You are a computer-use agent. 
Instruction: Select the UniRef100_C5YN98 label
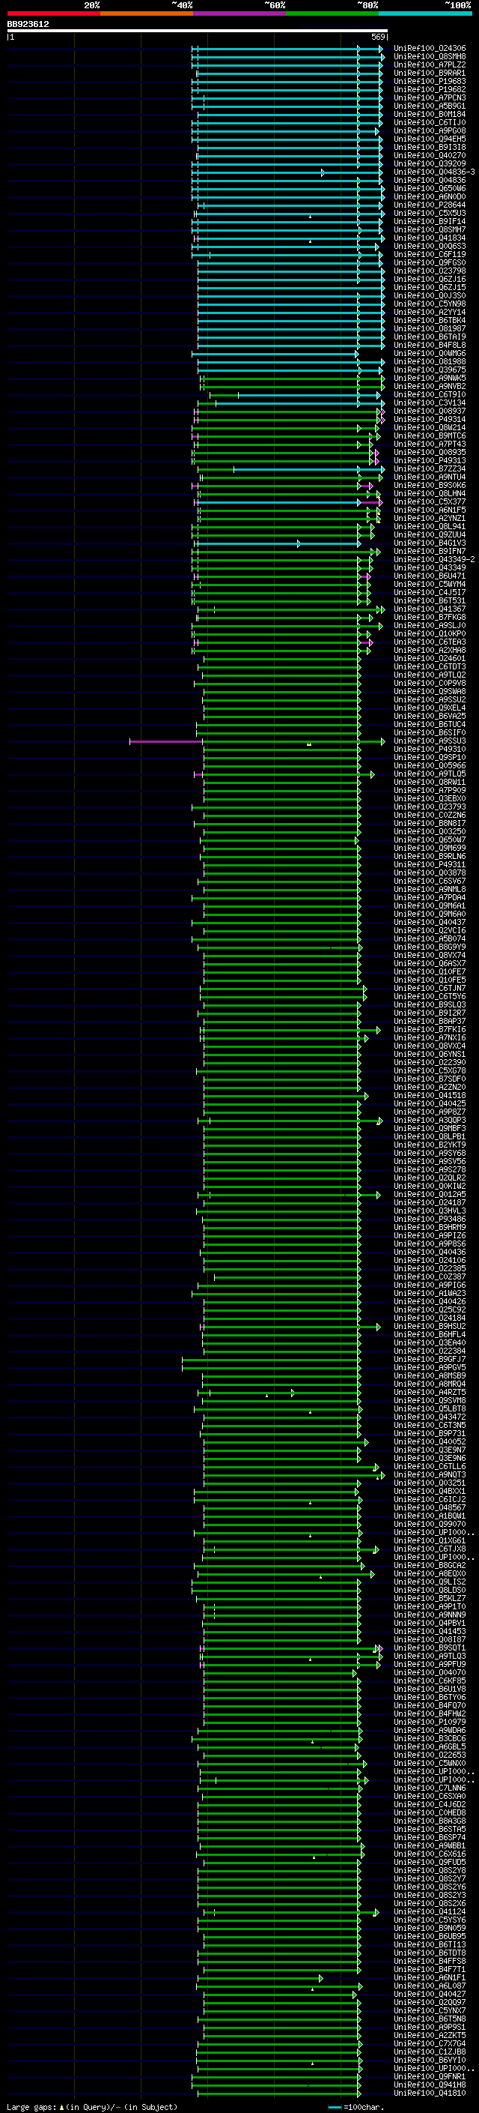tap(430, 304)
